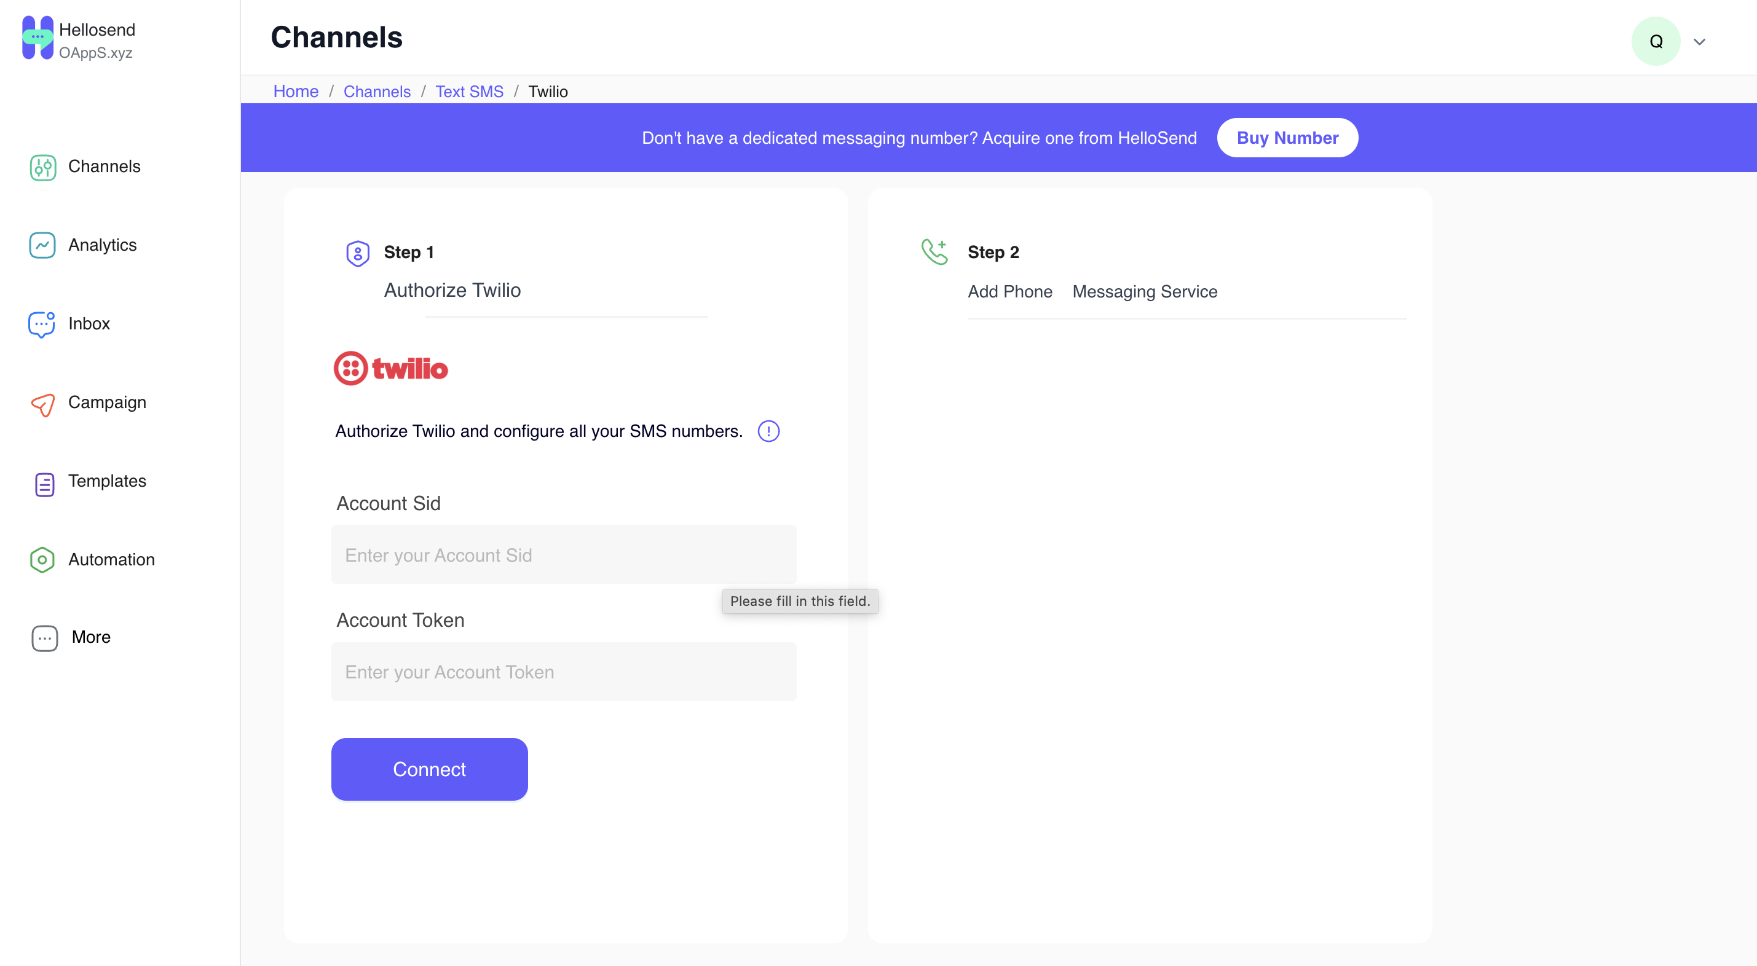
Task: Click the Account Sid label
Action: 388,503
